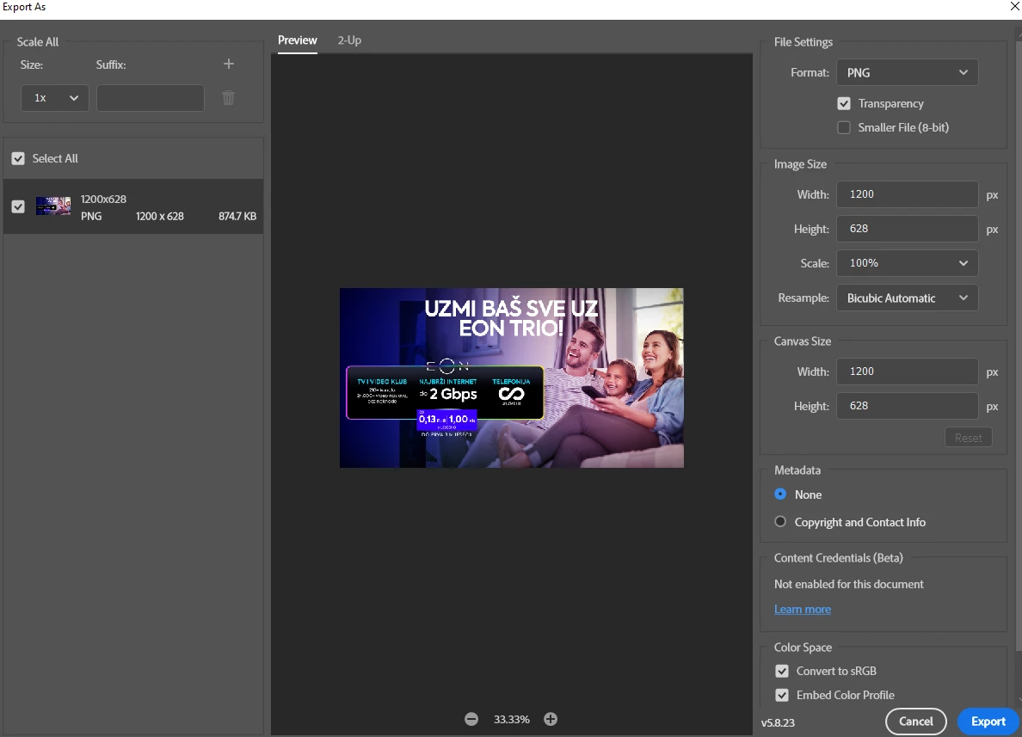Image resolution: width=1022 pixels, height=737 pixels.
Task: Click the Image Size Width field
Action: [x=908, y=194]
